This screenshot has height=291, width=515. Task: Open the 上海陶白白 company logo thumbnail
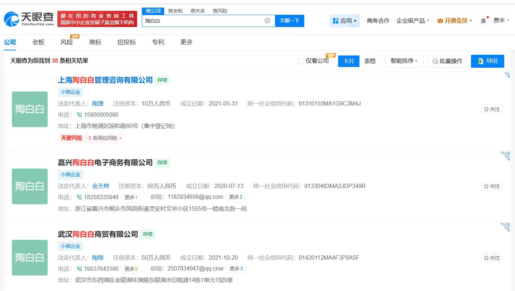coord(30,109)
